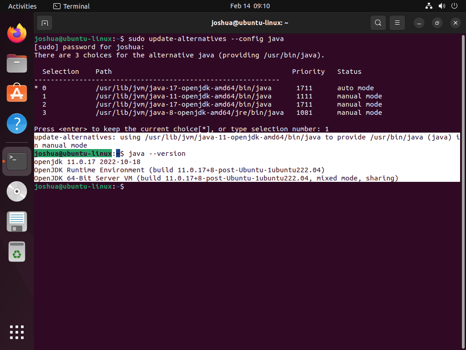Select the Terminal icon in the dock
The width and height of the screenshot is (466, 350).
[x=16, y=161]
